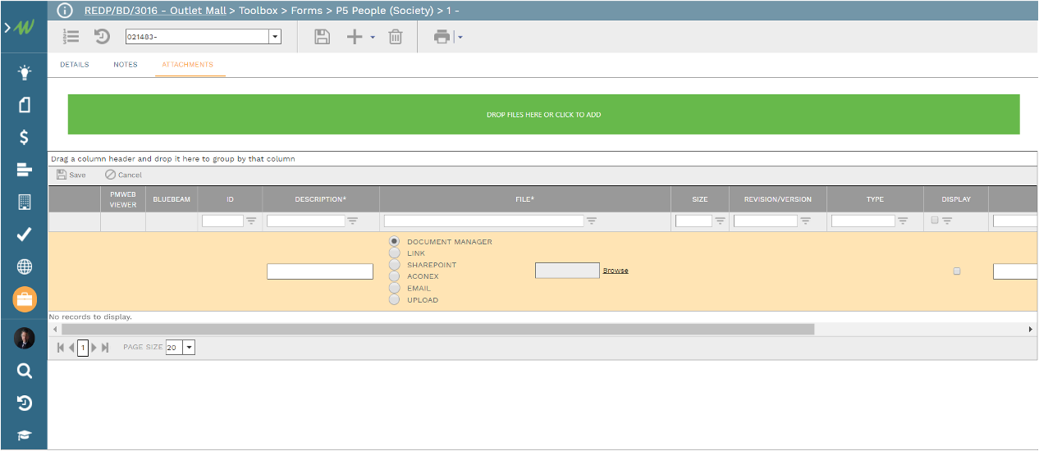Go to previous page of grid
Screen dimensions: 1039x451
(x=71, y=348)
